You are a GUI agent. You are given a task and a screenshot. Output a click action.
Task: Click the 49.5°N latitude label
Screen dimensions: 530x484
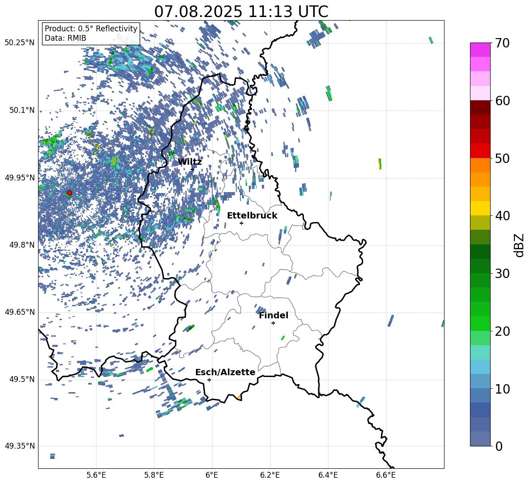point(21,379)
